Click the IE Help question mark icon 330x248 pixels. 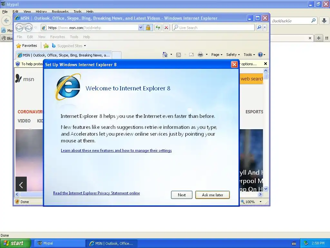point(260,55)
